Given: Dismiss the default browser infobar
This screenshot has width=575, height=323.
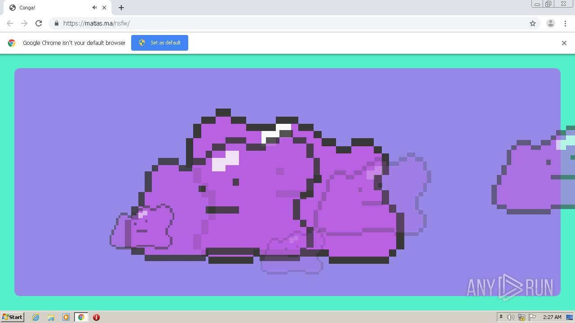Looking at the screenshot, I should click(x=564, y=43).
